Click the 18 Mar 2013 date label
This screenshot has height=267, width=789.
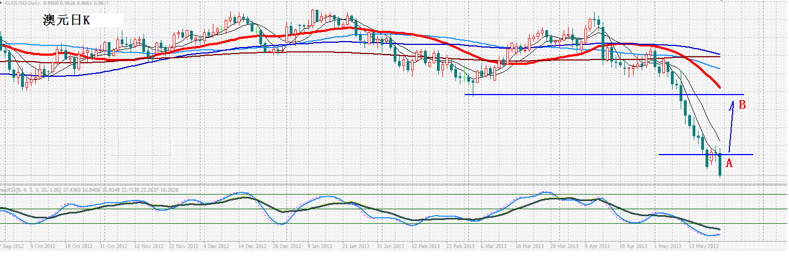[x=530, y=246]
